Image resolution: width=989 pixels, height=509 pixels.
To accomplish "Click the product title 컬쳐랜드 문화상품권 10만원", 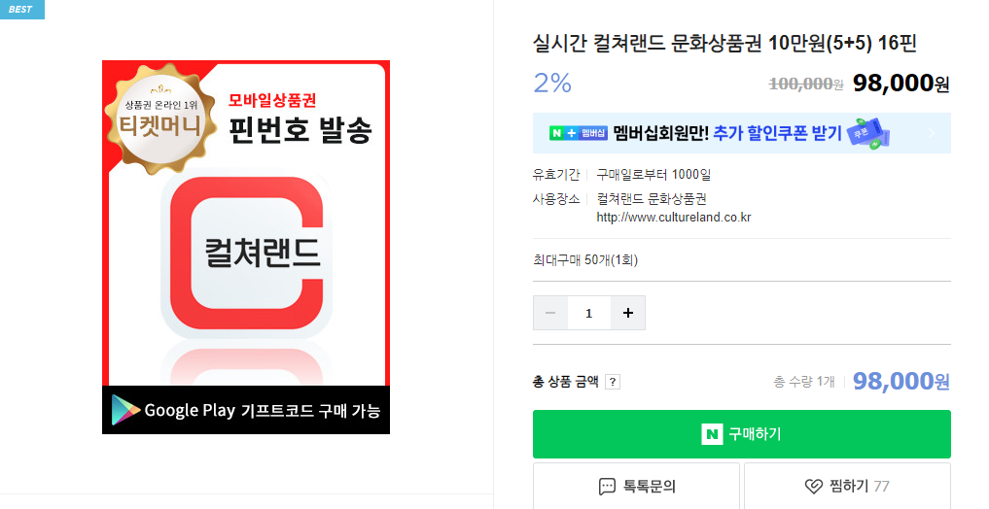I will (724, 43).
